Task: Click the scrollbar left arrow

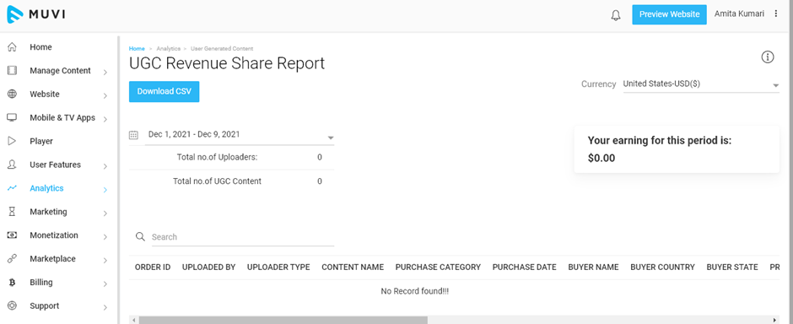Action: tap(133, 320)
